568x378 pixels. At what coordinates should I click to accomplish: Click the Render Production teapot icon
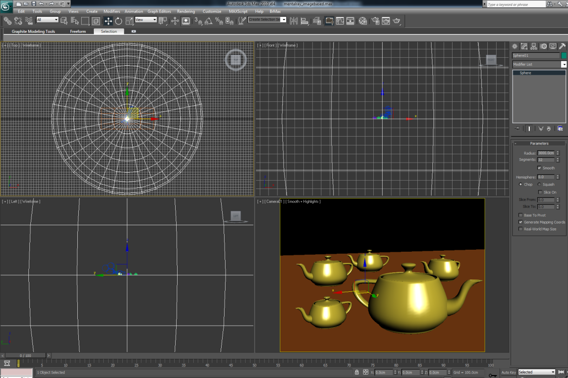coord(397,21)
